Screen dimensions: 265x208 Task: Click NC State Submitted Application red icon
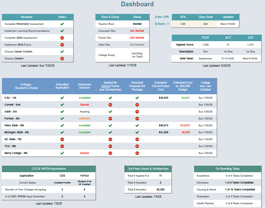pos(62,139)
